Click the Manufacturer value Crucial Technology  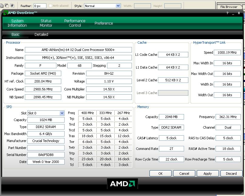46,141
